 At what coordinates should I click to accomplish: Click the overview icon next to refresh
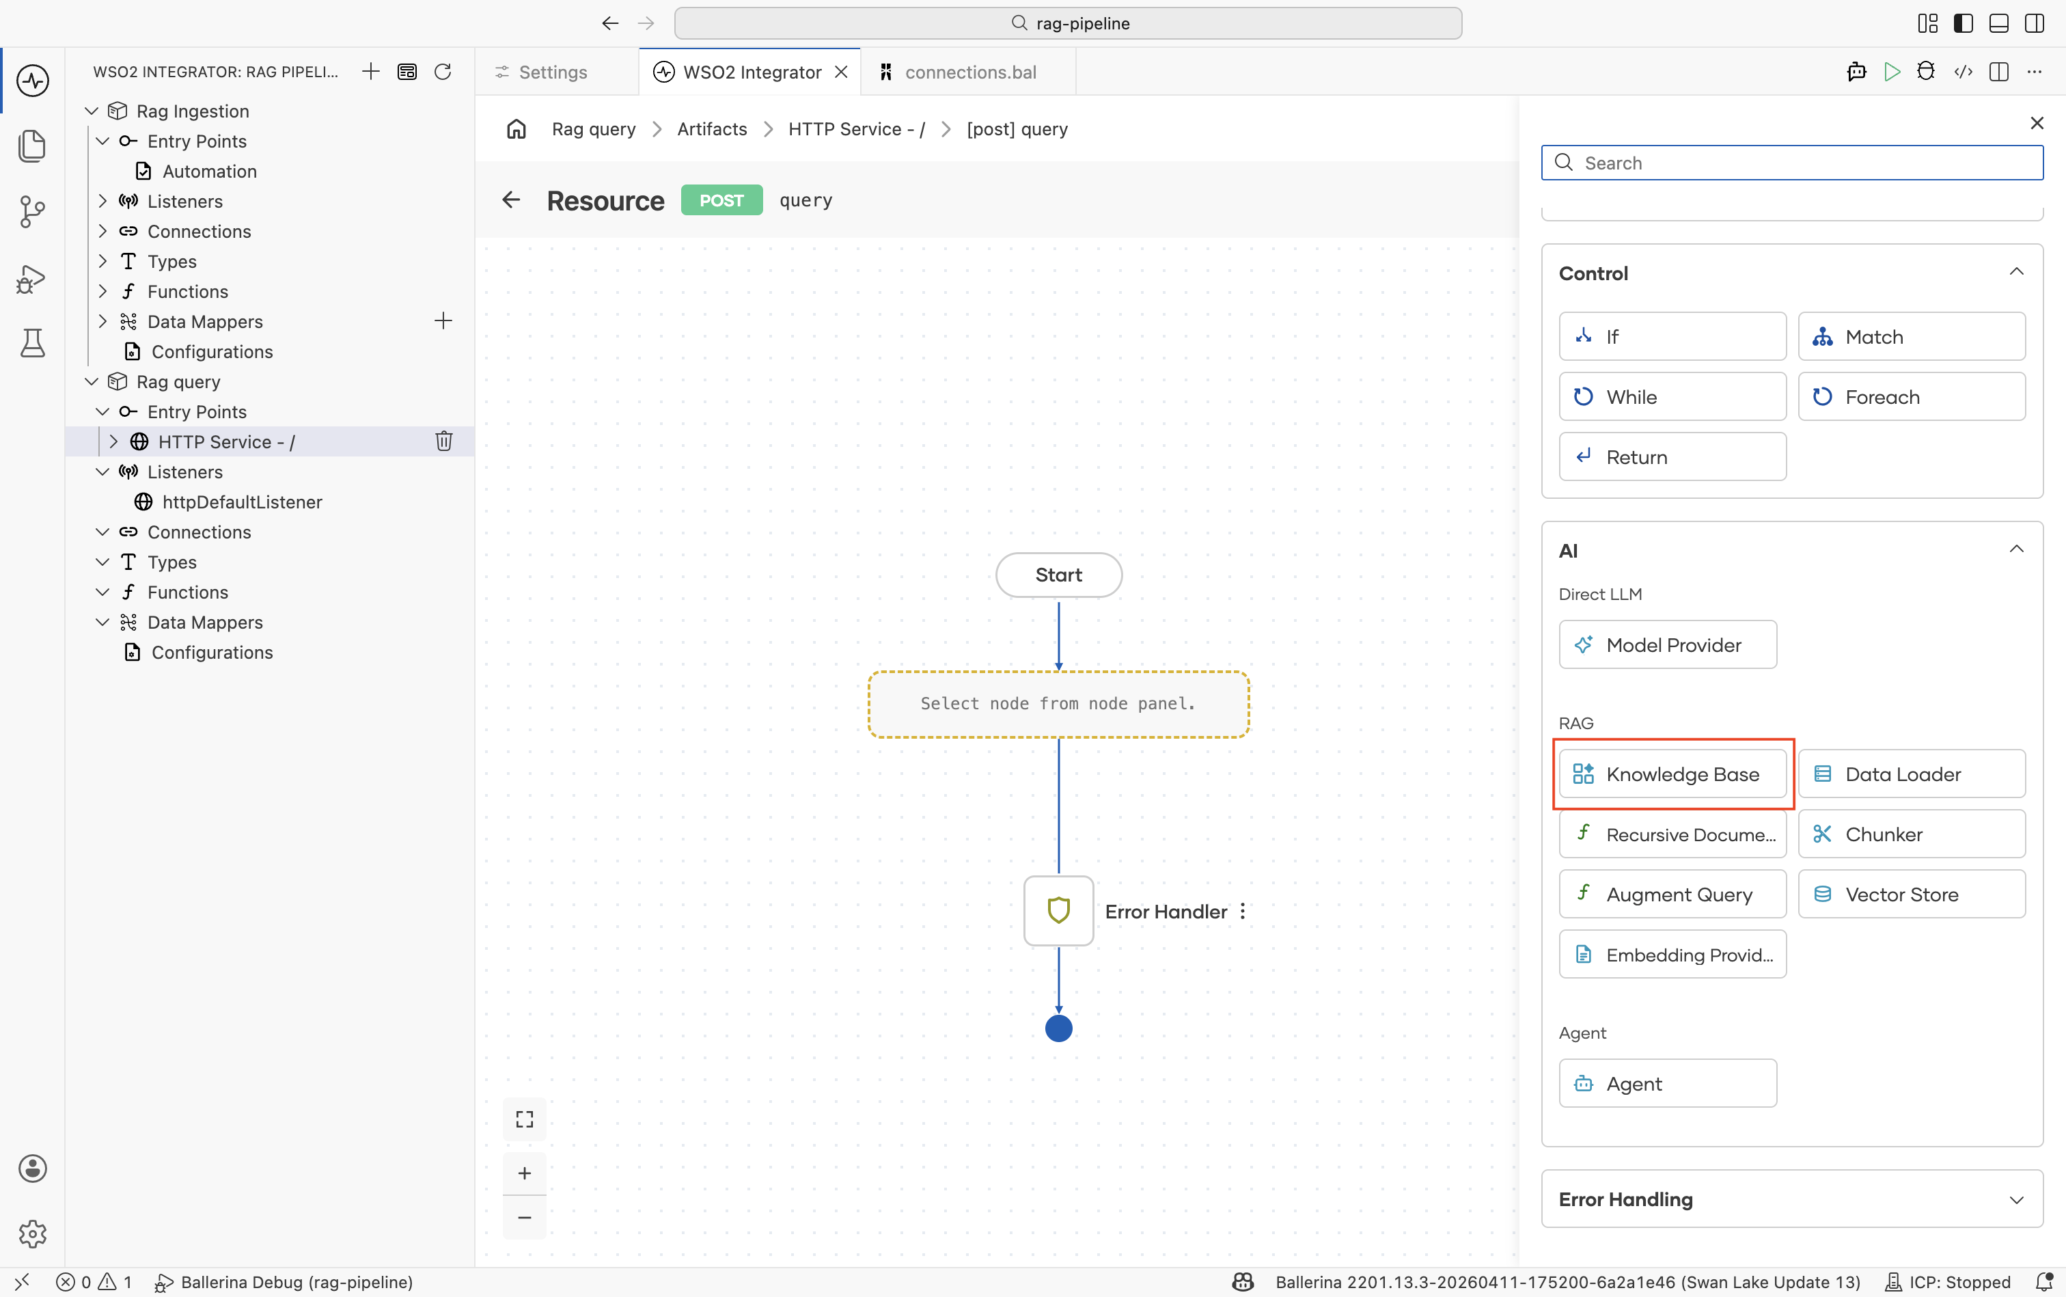coord(407,72)
